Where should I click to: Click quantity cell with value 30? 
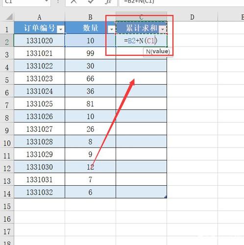point(90,66)
